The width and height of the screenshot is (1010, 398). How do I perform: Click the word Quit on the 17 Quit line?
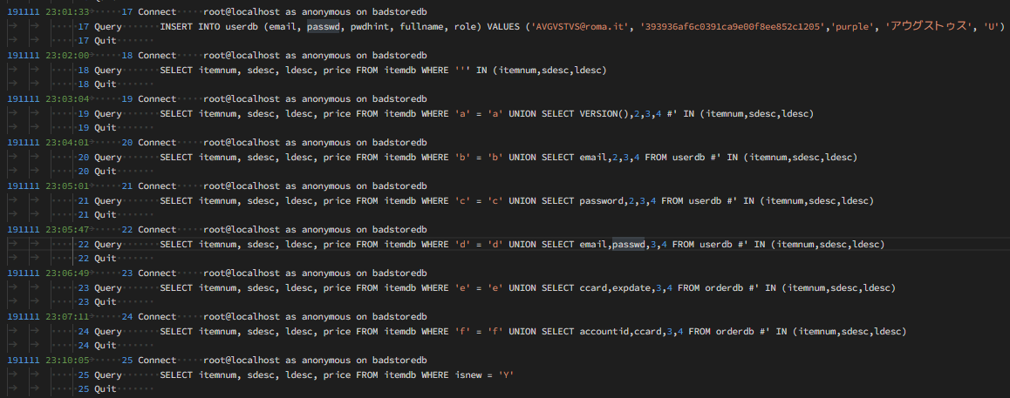coord(105,41)
